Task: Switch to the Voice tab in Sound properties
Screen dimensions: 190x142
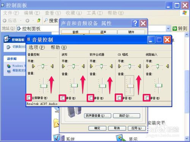Action: pos(103,32)
